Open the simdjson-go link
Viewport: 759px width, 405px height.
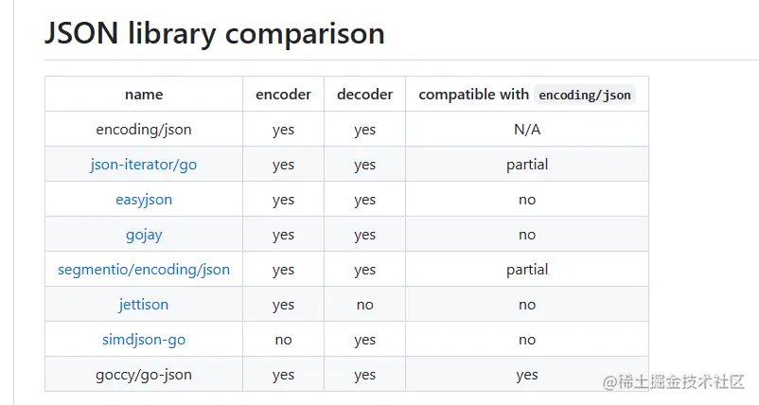pyautogui.click(x=144, y=340)
